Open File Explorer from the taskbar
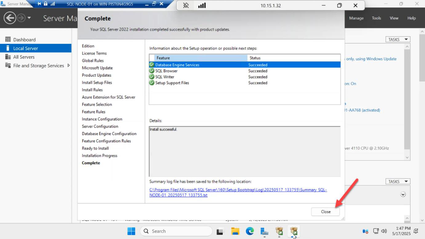 (235, 231)
